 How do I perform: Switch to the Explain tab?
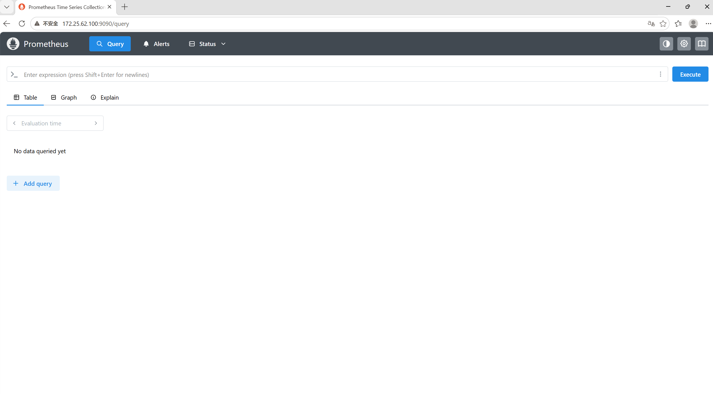pos(104,97)
